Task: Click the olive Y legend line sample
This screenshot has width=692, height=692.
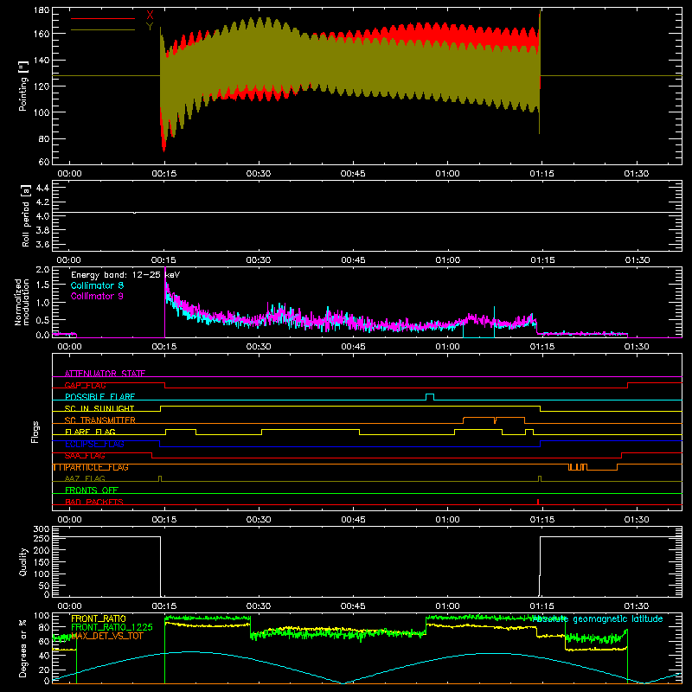Action: point(103,30)
